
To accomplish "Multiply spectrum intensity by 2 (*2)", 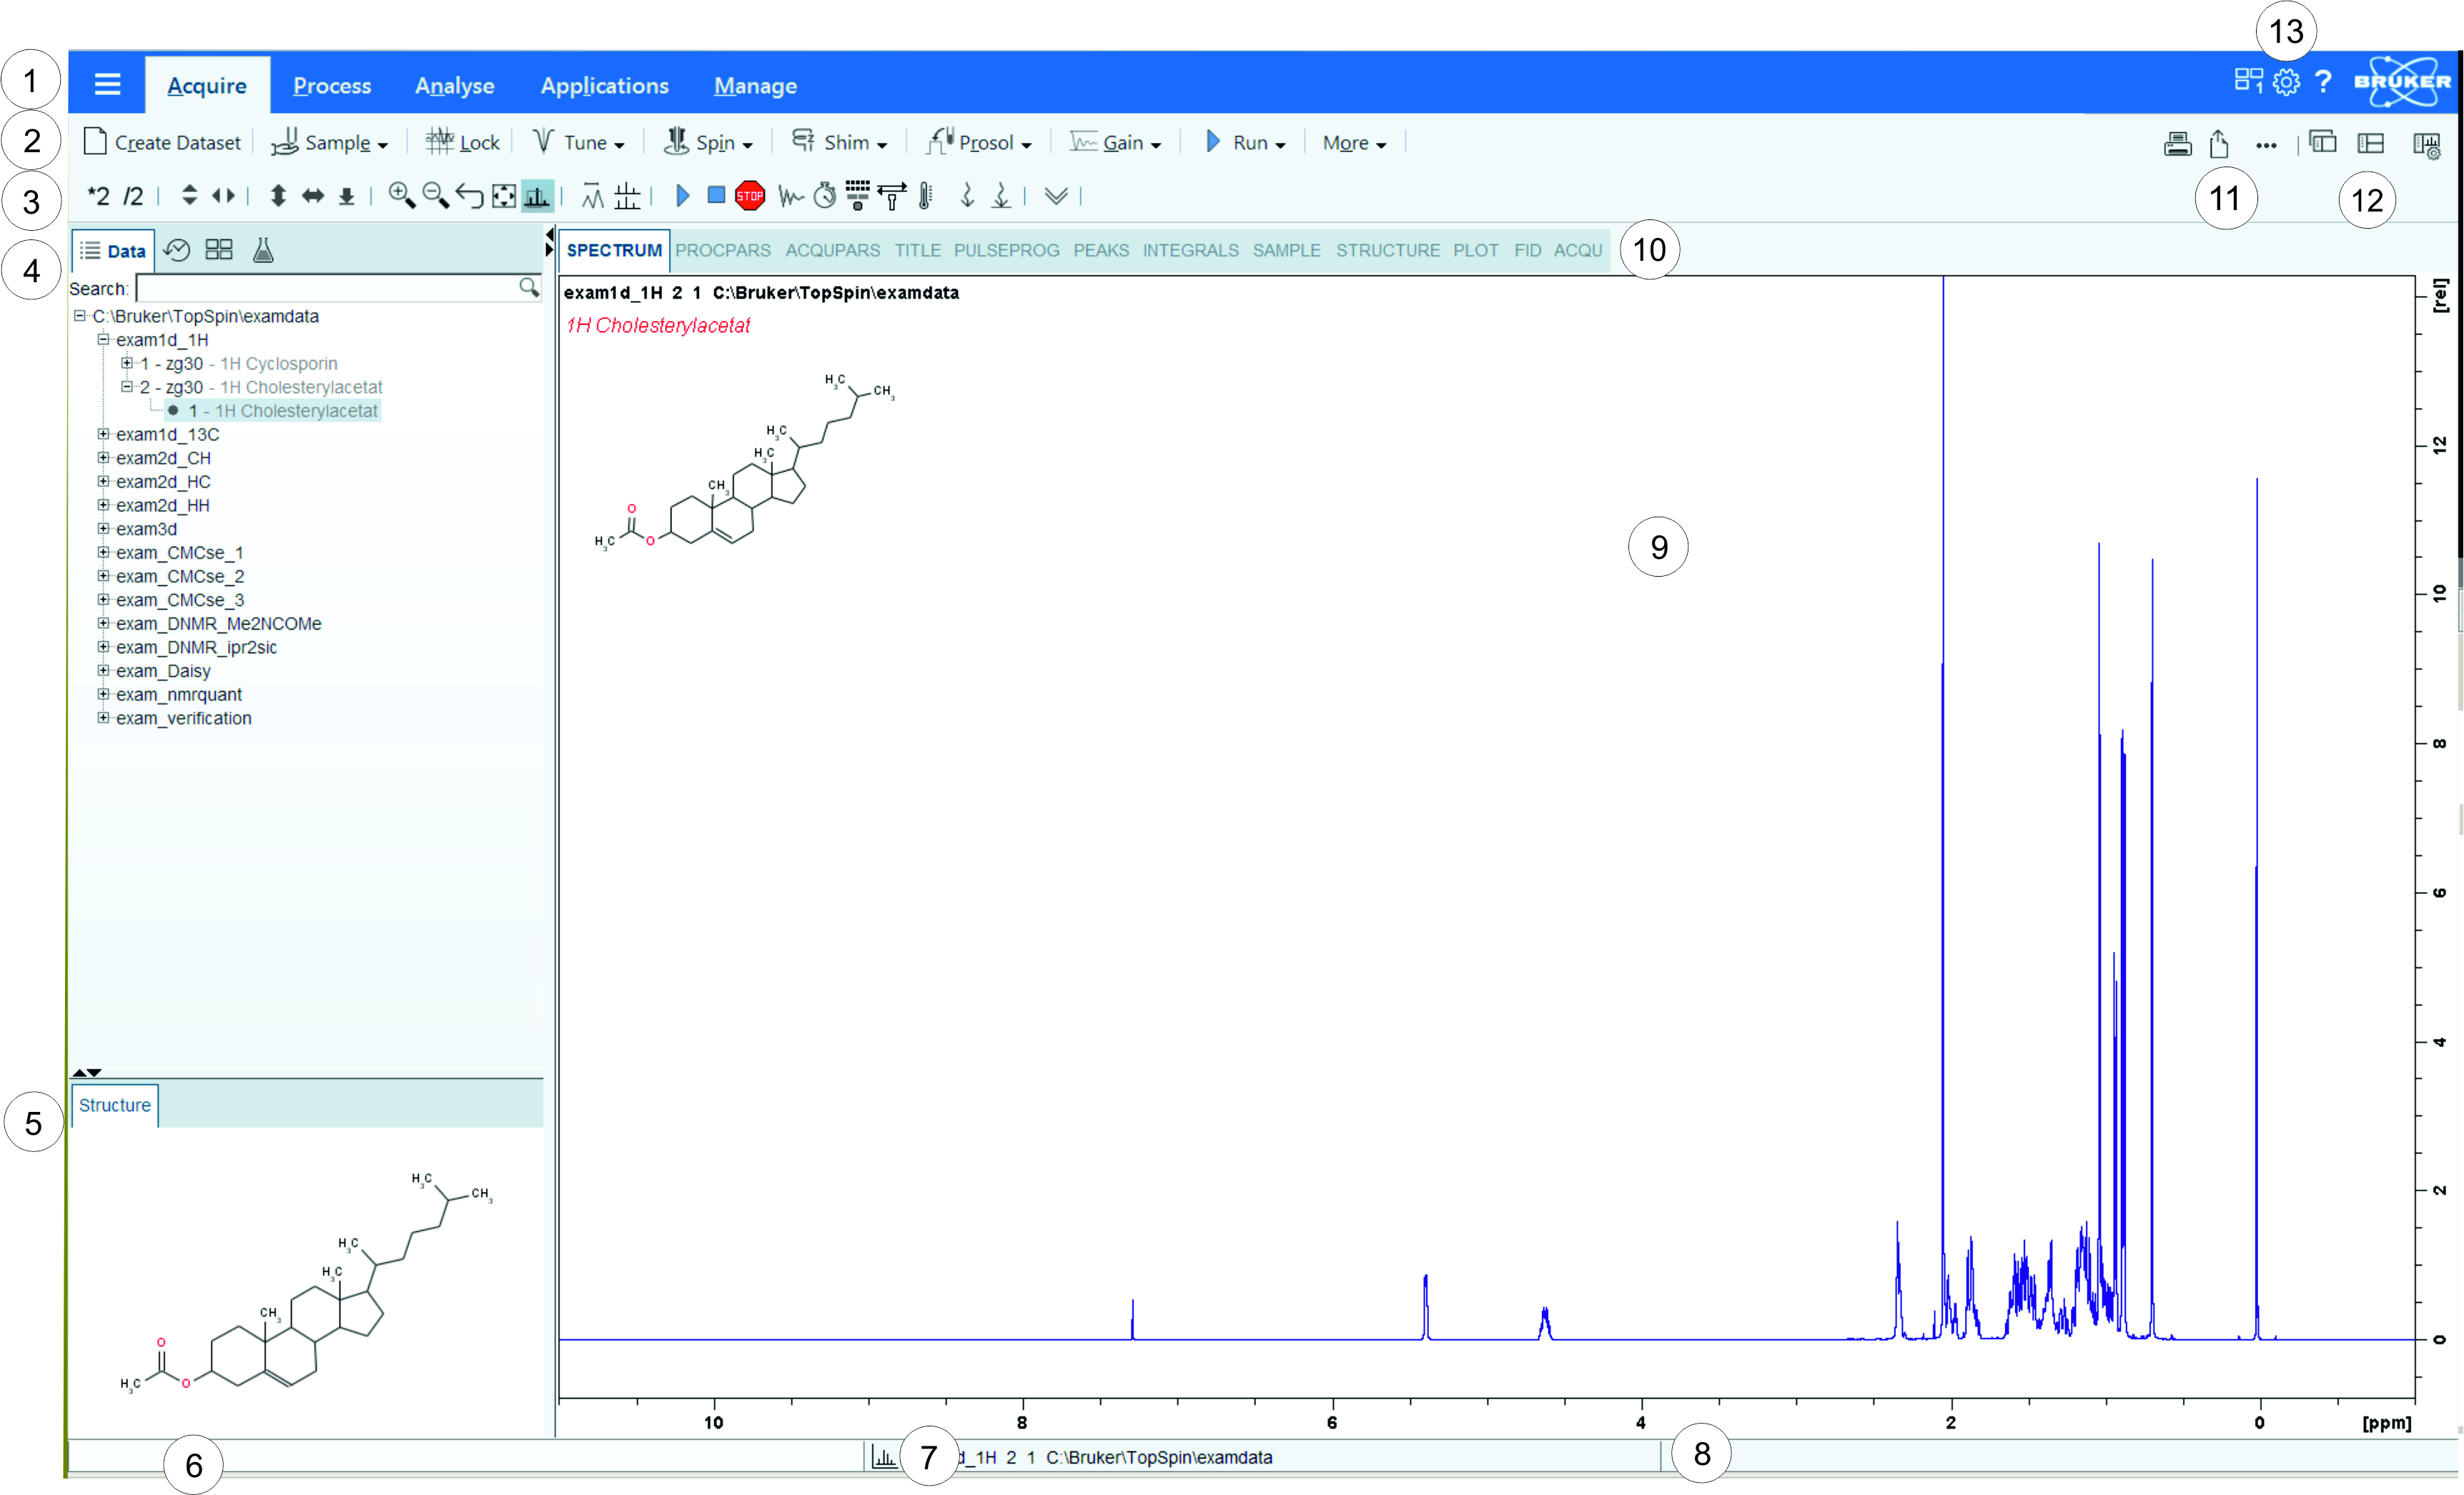I will pyautogui.click(x=98, y=196).
